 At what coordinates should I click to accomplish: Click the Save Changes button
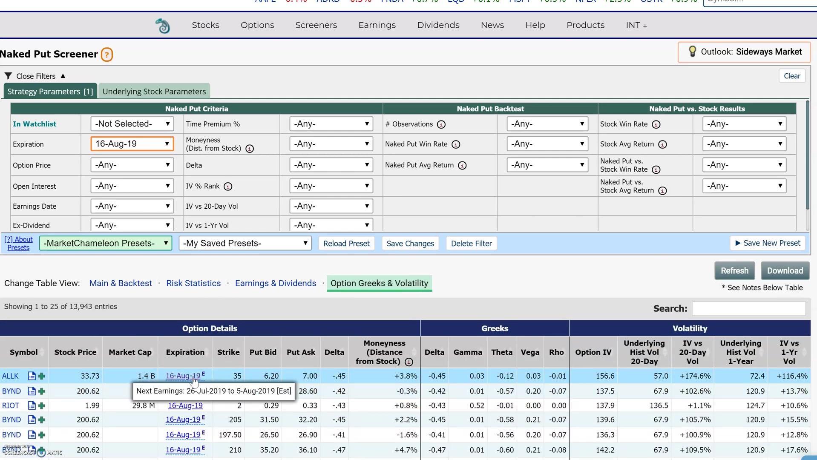tap(410, 244)
